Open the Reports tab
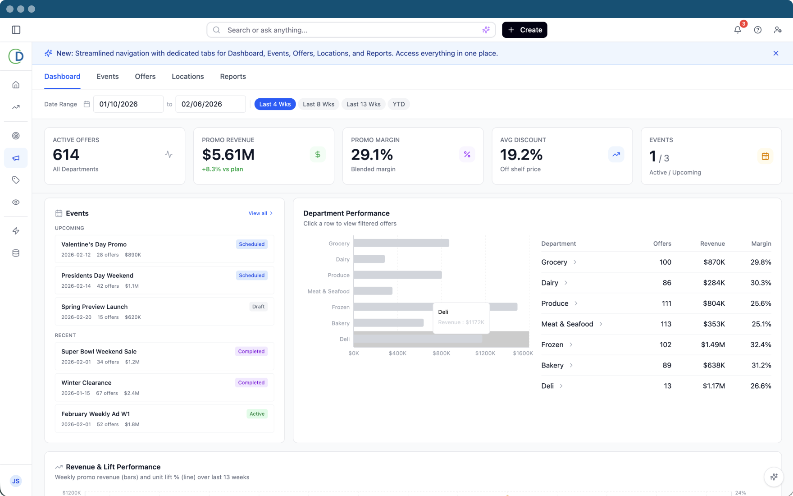 click(233, 77)
